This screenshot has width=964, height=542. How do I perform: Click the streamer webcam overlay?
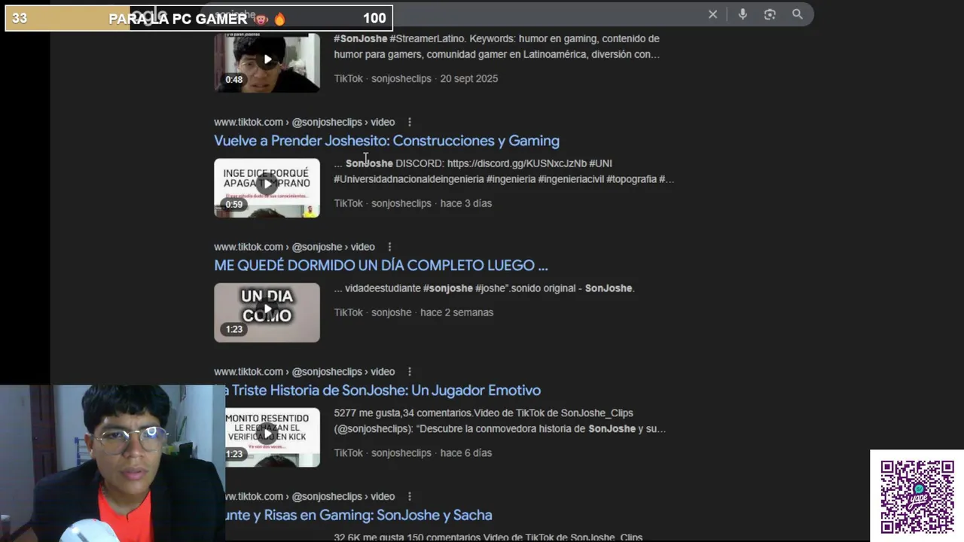[x=112, y=464]
